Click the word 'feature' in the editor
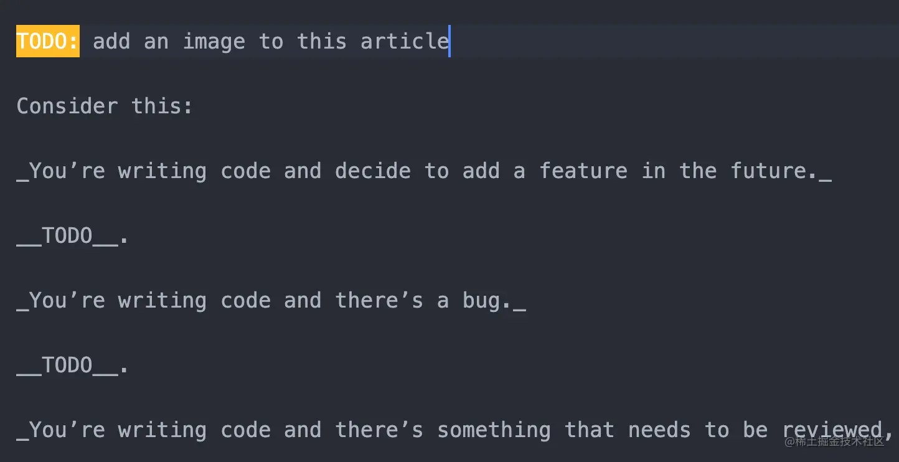Viewport: 899px width, 462px height. tap(583, 171)
